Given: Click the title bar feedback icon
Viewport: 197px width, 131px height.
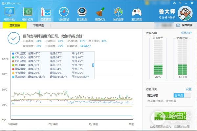Looking at the screenshot, I should pyautogui.click(x=174, y=3).
